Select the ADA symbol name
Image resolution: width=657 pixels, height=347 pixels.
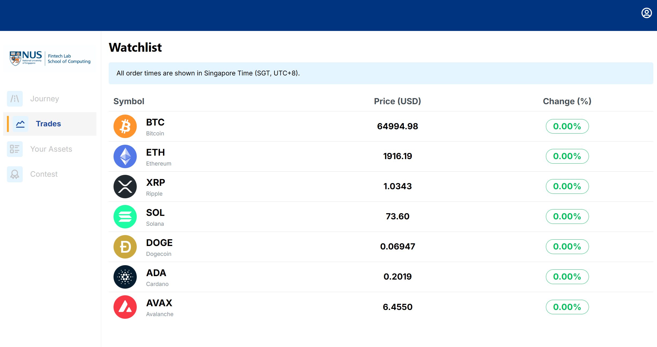click(156, 273)
